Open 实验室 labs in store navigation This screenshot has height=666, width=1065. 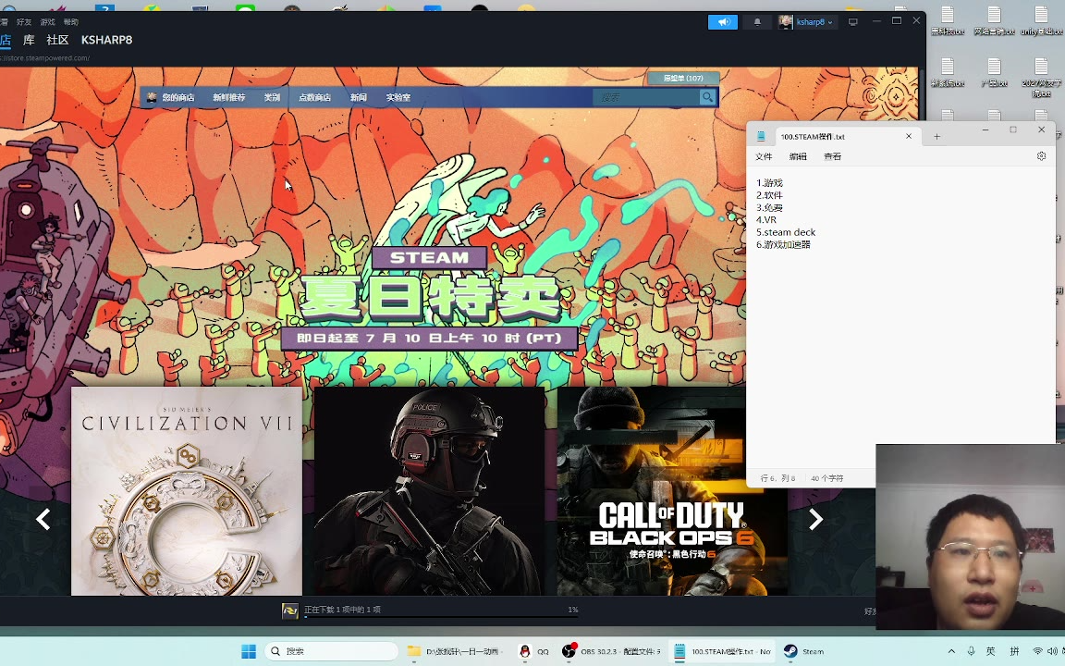(x=398, y=97)
